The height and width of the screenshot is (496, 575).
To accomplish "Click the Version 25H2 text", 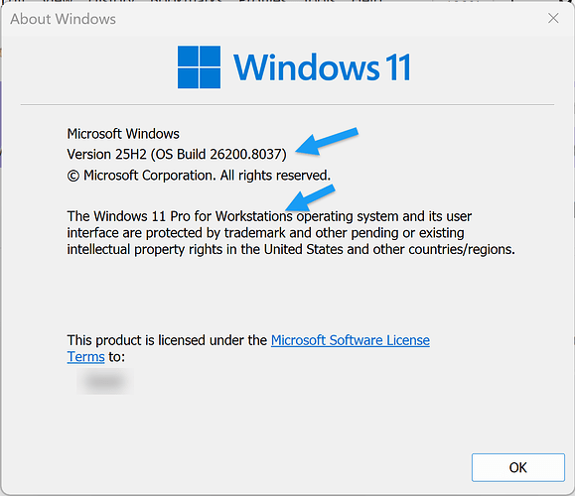I will point(106,154).
